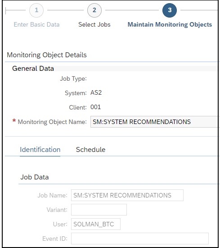
Task: Open the Identification tab
Action: 40,150
